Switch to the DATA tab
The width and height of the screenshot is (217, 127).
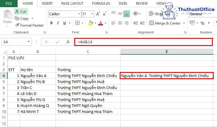click(123, 4)
